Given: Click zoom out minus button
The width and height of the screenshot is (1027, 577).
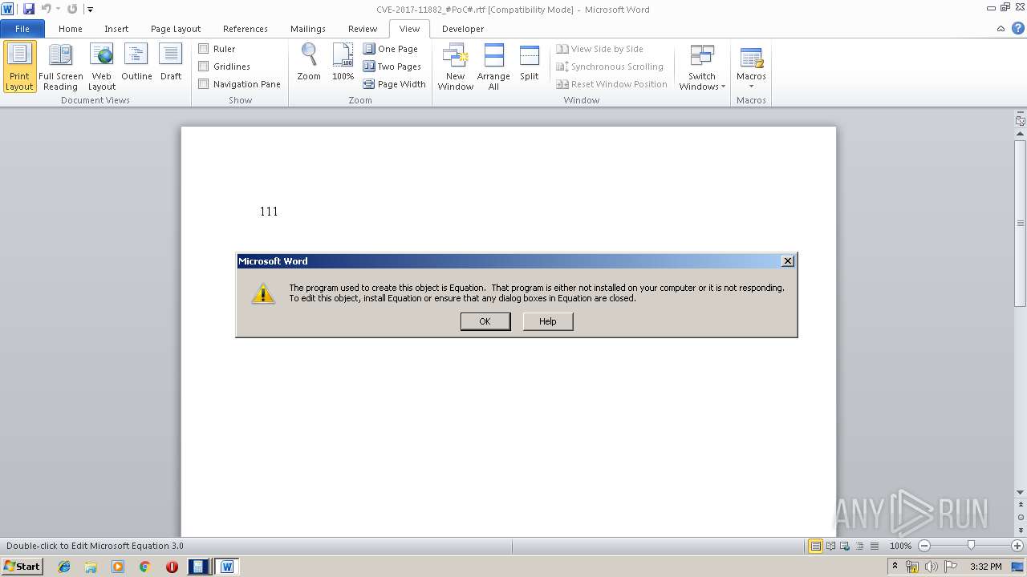Looking at the screenshot, I should (924, 546).
